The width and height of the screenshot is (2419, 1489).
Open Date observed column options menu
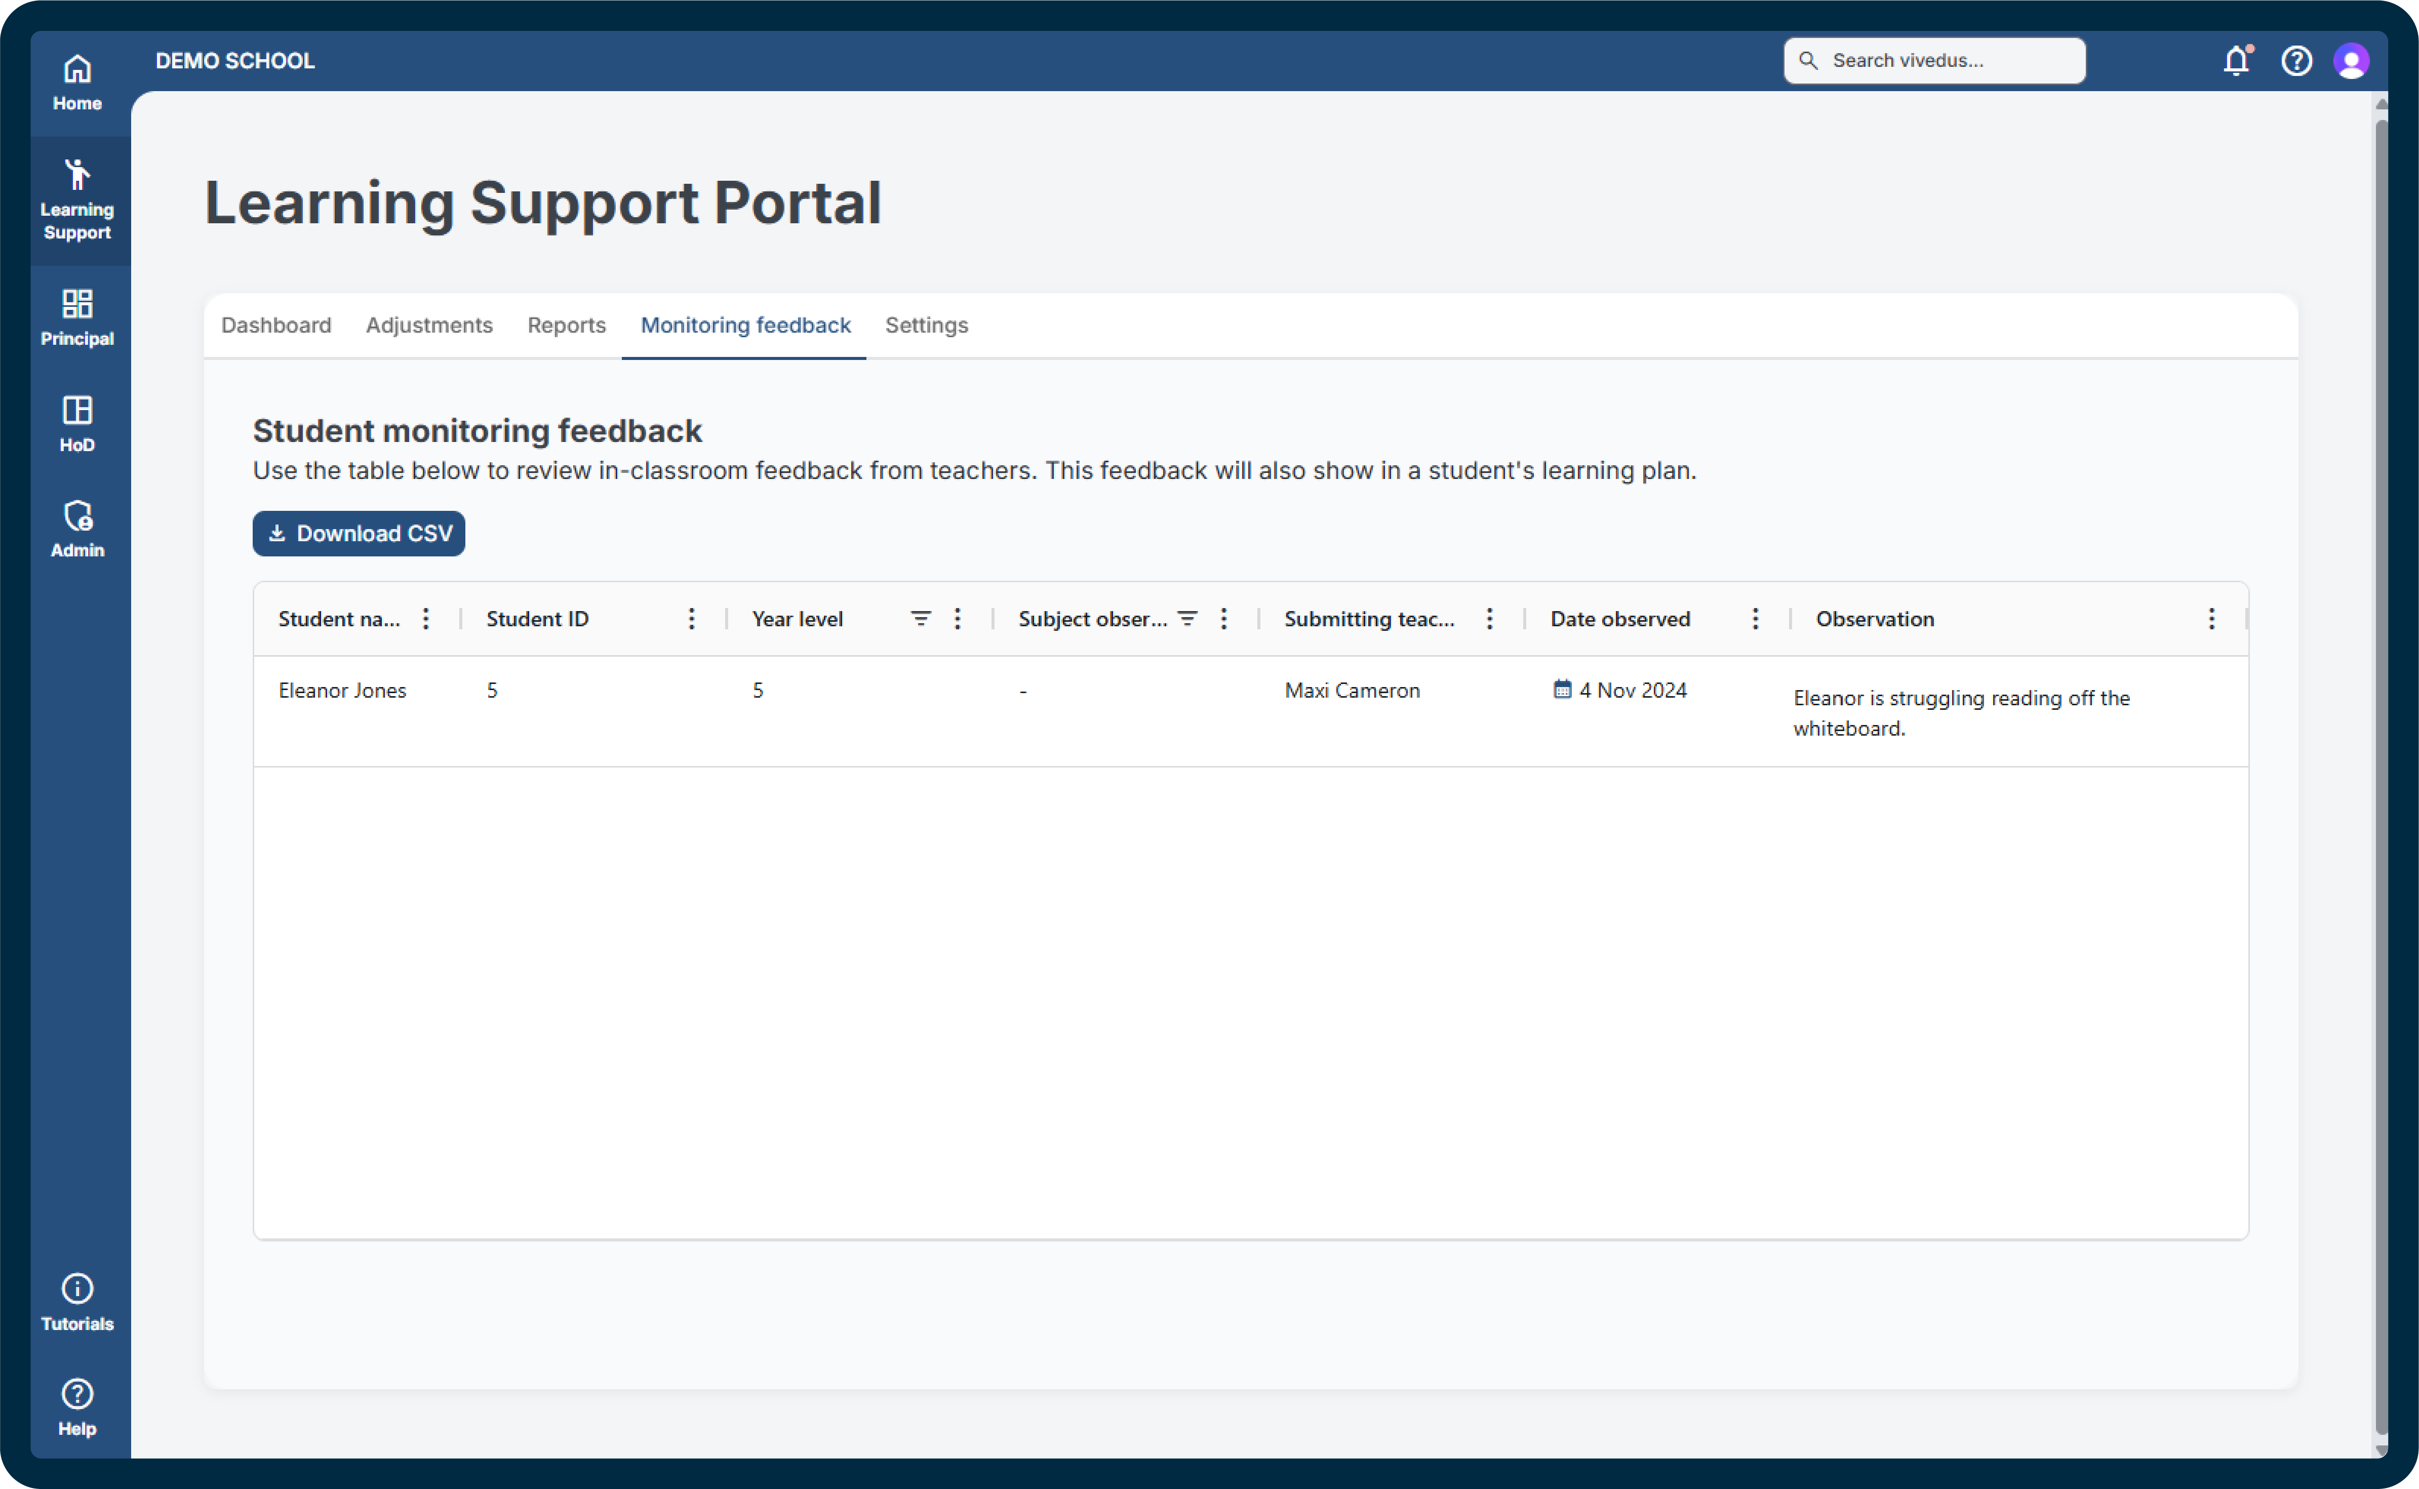click(1754, 619)
